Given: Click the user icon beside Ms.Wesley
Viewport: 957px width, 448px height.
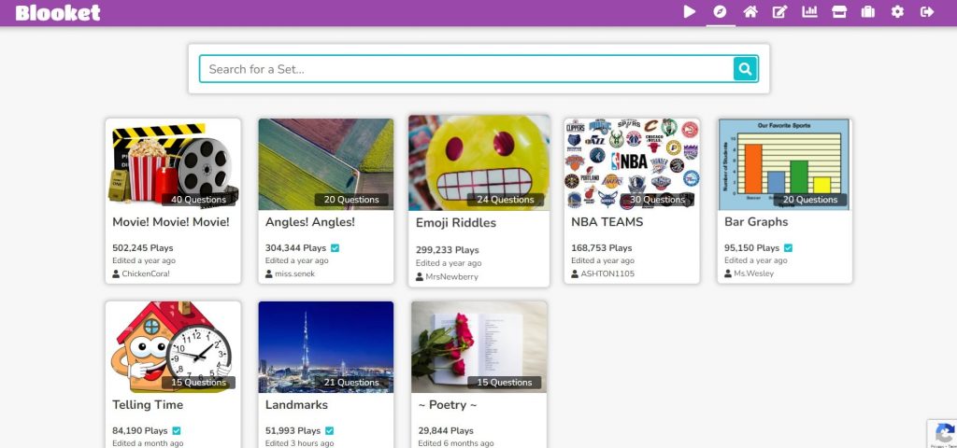Looking at the screenshot, I should [728, 274].
